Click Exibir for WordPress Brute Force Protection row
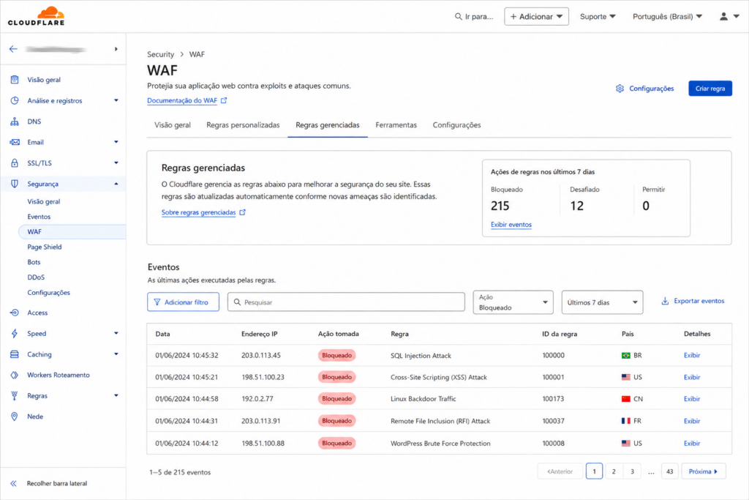The width and height of the screenshot is (749, 500). pyautogui.click(x=692, y=443)
